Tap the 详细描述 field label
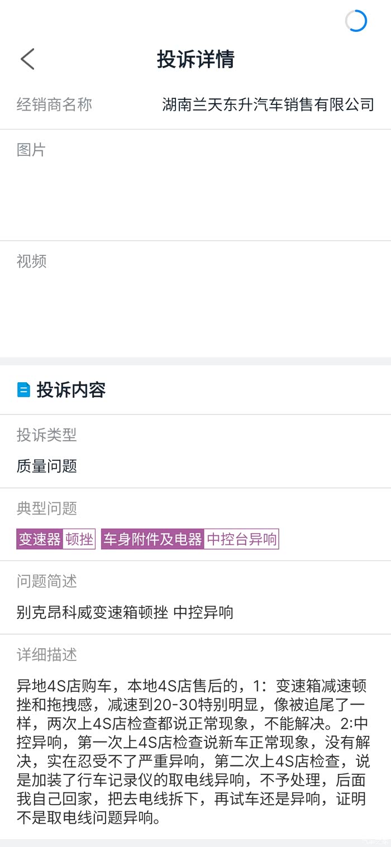This screenshot has width=391, height=847. [x=46, y=654]
